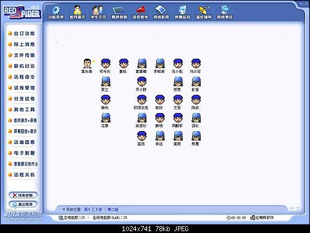Screen dimensions: 310x233
Task: Start 学生示范 student demonstration from toolbar
Action: (98, 12)
